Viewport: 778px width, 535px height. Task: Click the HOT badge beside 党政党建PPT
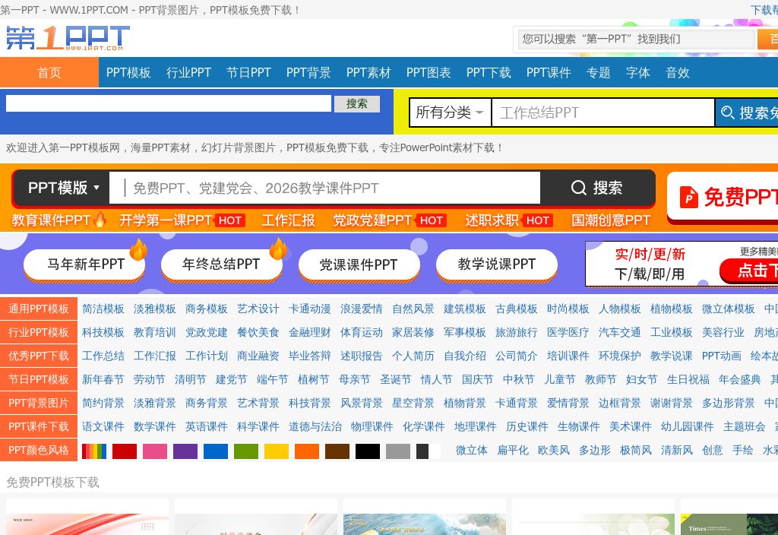point(430,220)
